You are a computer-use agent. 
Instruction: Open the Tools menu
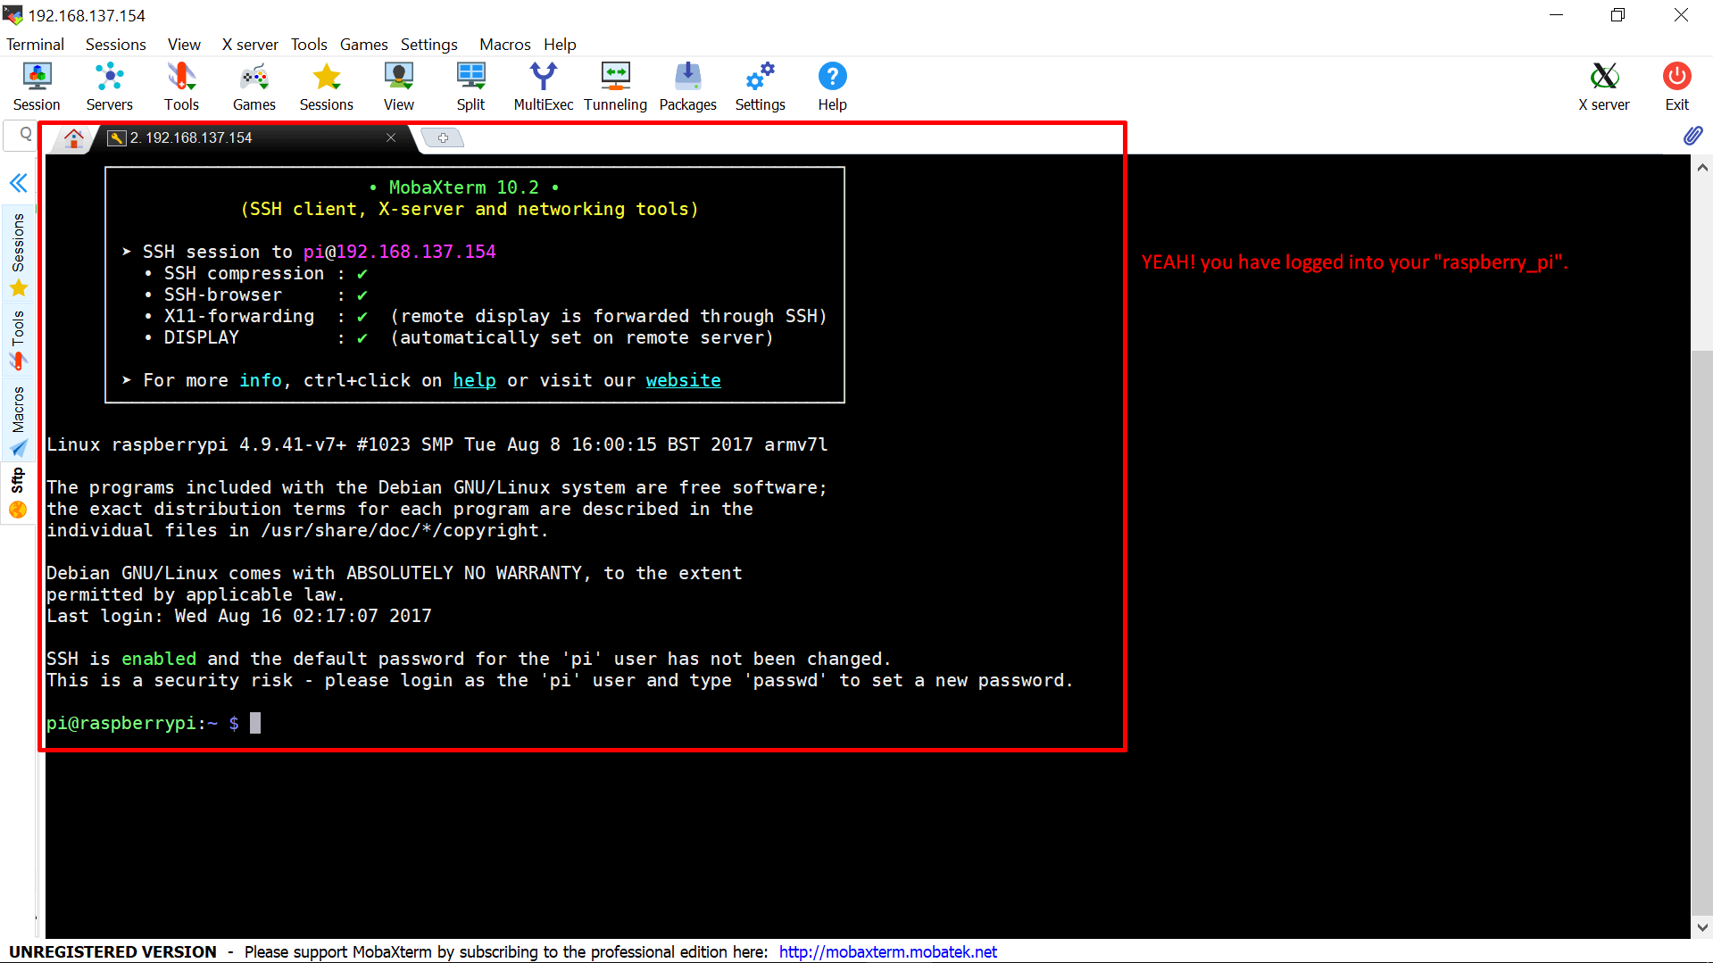(x=309, y=45)
